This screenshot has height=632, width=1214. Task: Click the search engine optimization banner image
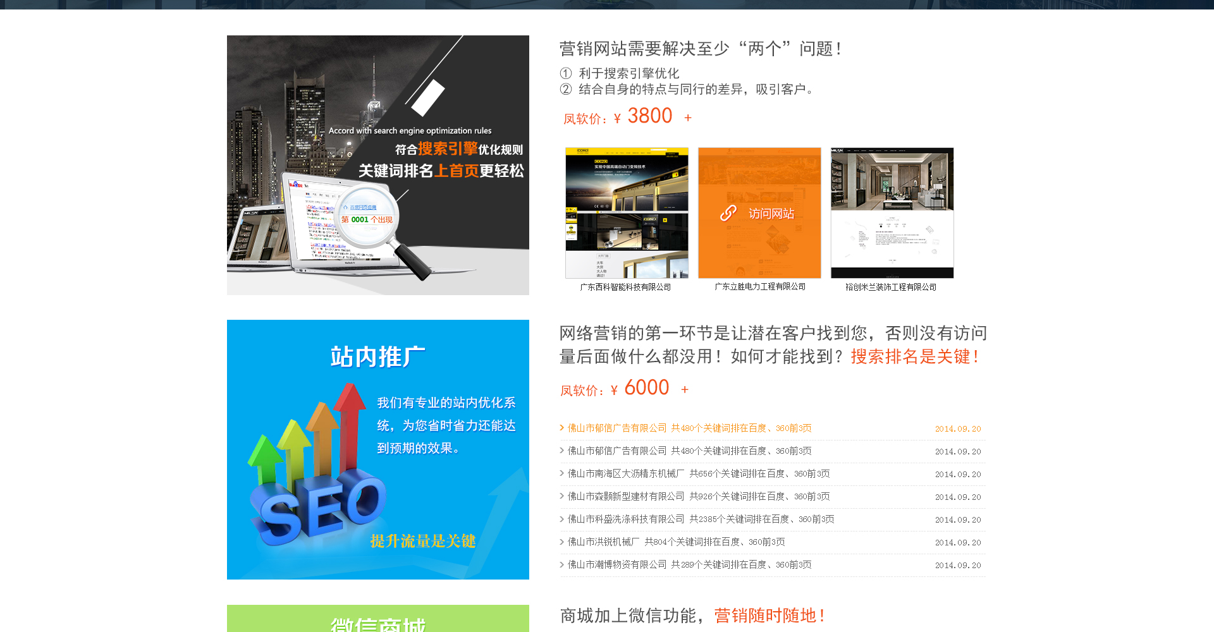pyautogui.click(x=377, y=165)
